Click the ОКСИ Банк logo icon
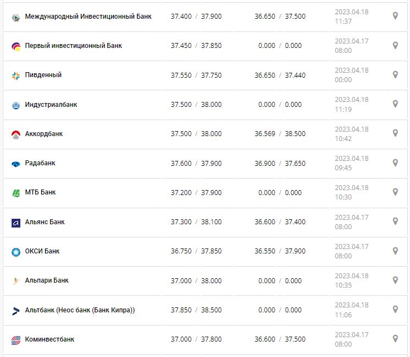 tap(15, 252)
